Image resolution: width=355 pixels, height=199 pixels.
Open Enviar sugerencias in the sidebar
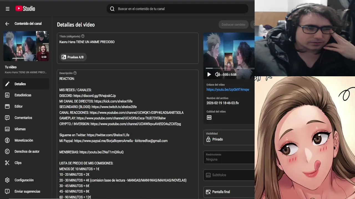point(26,192)
